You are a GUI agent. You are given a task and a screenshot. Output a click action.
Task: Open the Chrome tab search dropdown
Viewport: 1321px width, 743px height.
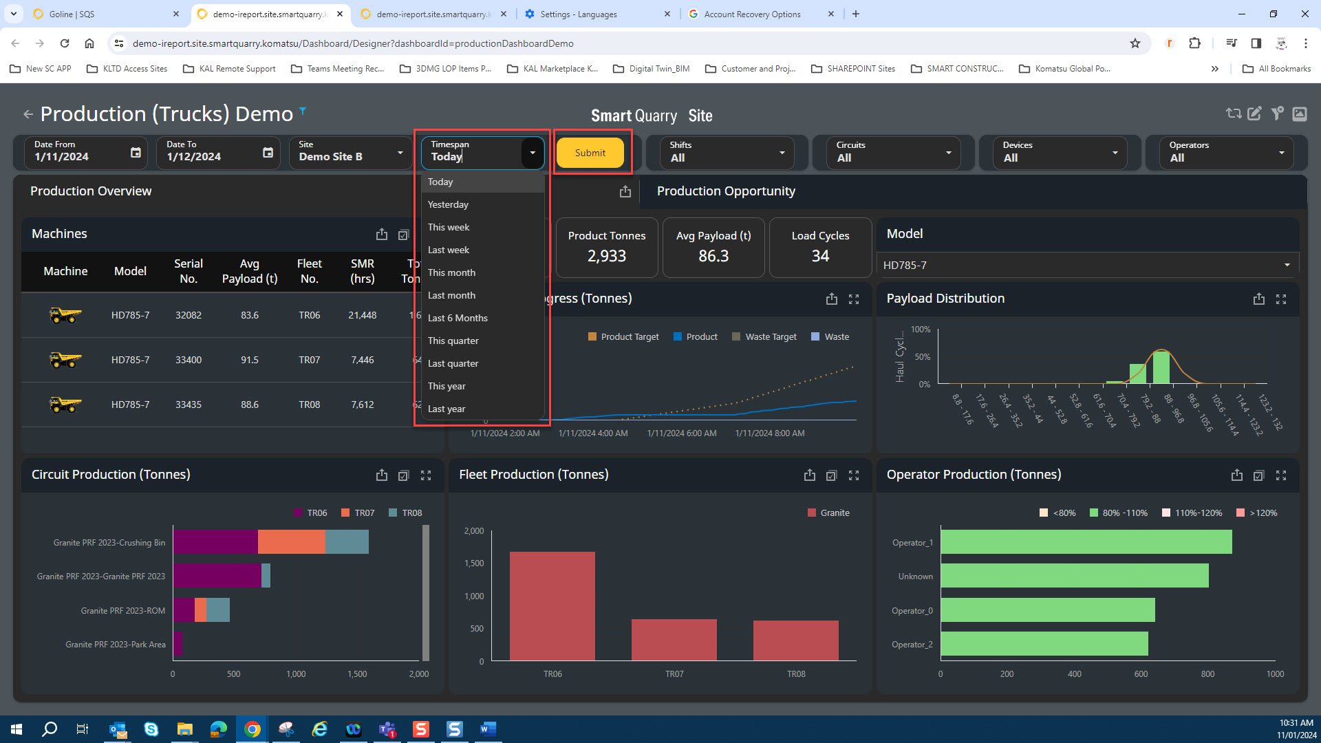coord(14,14)
